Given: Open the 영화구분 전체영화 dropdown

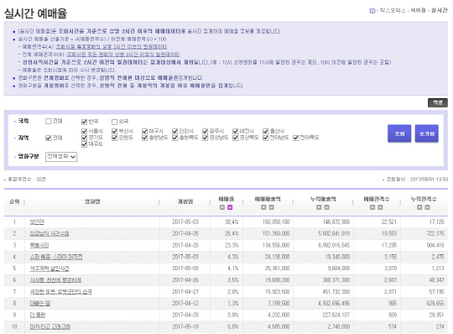Looking at the screenshot, I should 61,157.
